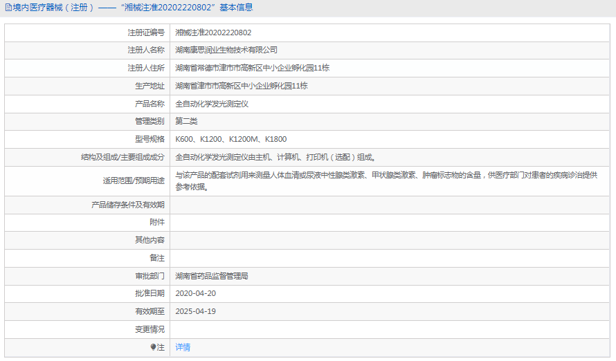Click the 产品储存条件及有效期 label

[x=127, y=205]
